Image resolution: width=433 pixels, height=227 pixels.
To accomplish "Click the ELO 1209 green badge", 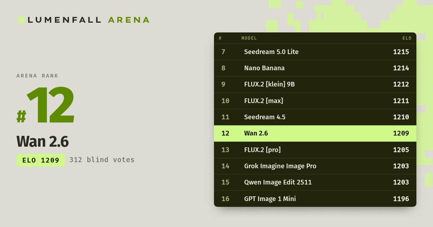I will click(x=41, y=160).
